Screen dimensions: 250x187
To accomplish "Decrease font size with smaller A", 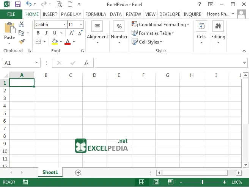I will point(80,33).
